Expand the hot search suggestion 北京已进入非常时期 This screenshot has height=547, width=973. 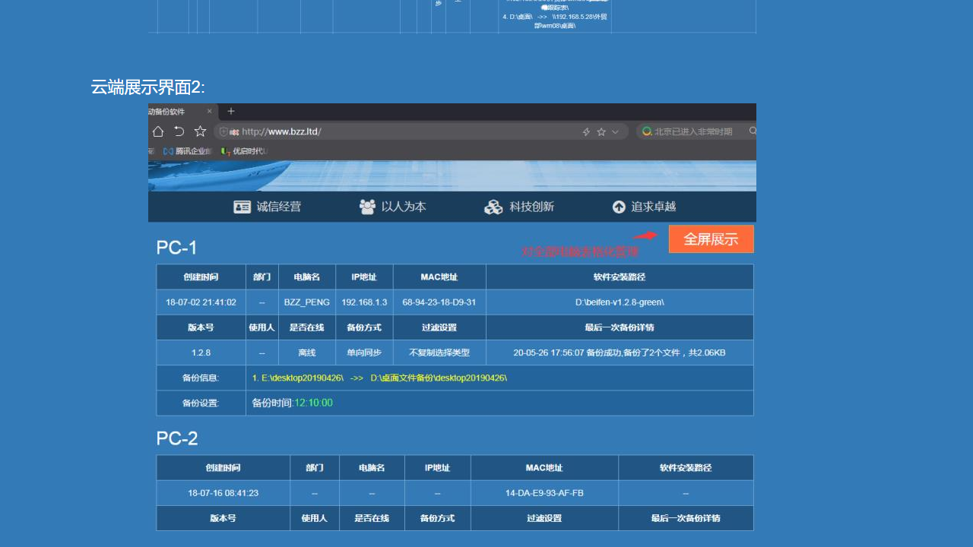pos(696,131)
